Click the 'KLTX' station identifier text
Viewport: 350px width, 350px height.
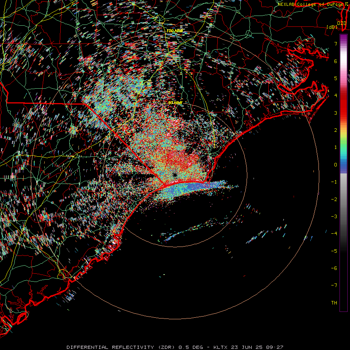click(221, 347)
